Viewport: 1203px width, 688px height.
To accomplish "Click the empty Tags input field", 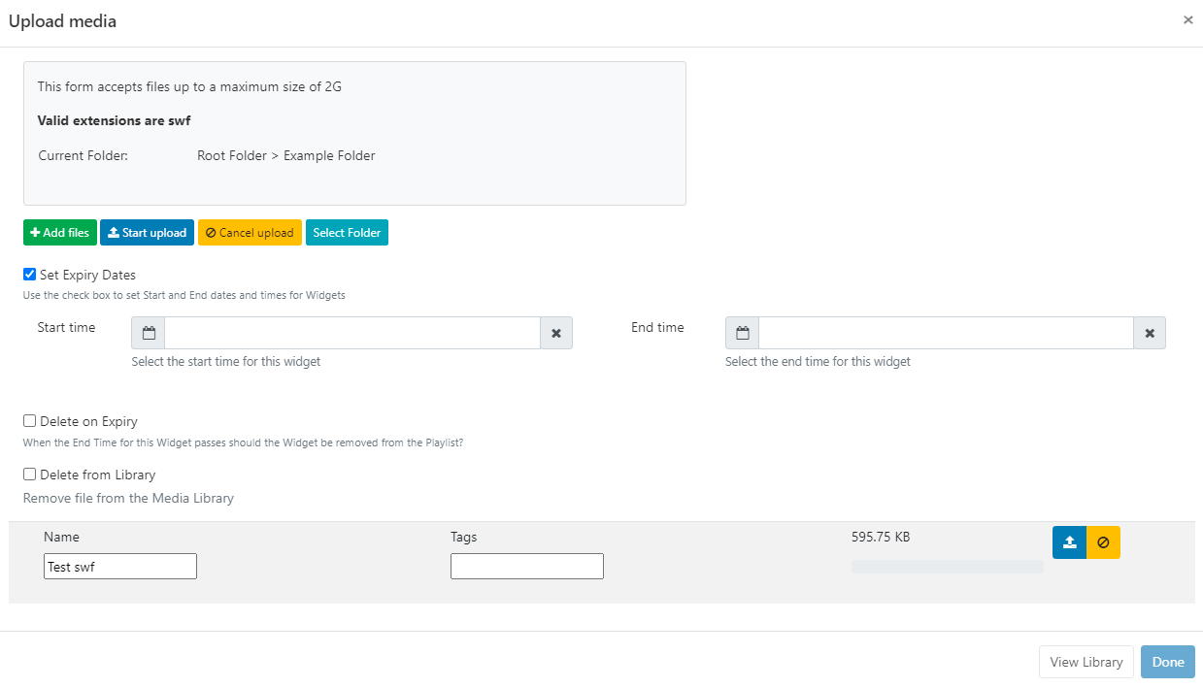I will point(526,567).
